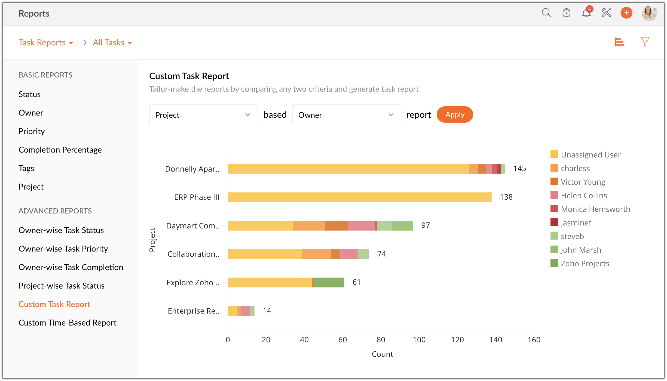The height and width of the screenshot is (381, 667).
Task: Select Completion Percentage report
Action: 60,150
